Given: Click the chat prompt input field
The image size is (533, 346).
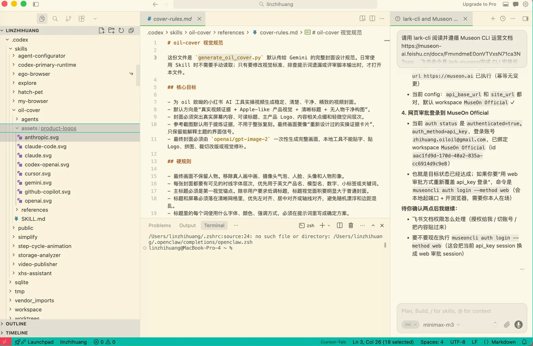Looking at the screenshot, I should tap(462, 311).
